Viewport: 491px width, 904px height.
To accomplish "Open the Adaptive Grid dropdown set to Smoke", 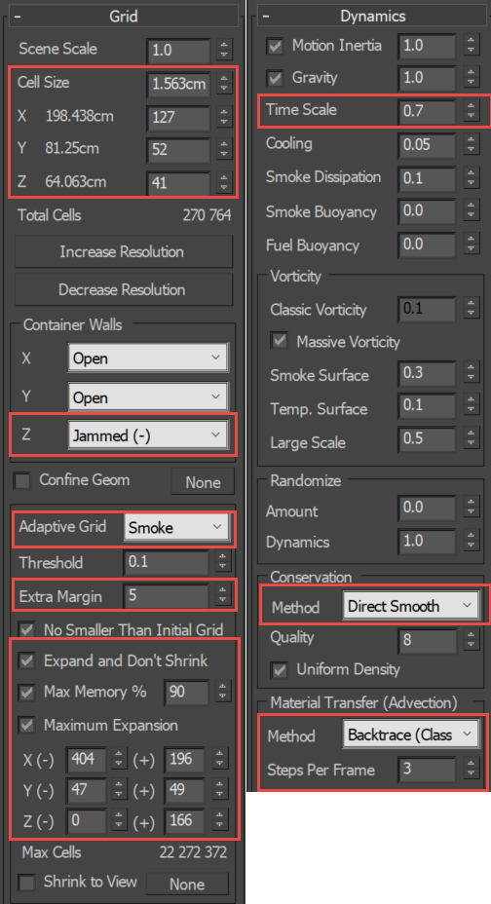I will click(175, 527).
